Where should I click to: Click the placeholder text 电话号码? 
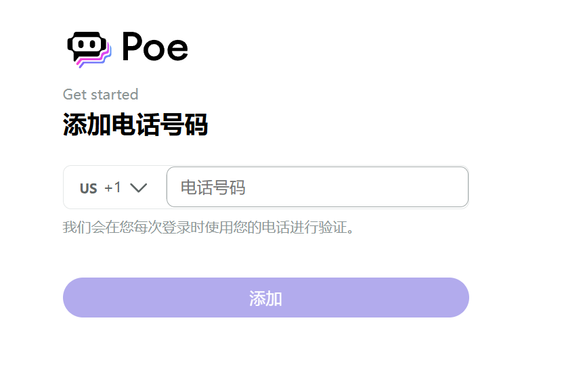point(213,188)
